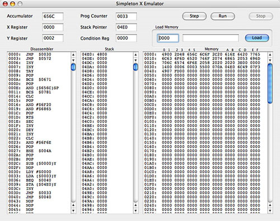The height and width of the screenshot is (221, 280).
Task: Click the Disassembler pane heading
Action: coord(42,49)
